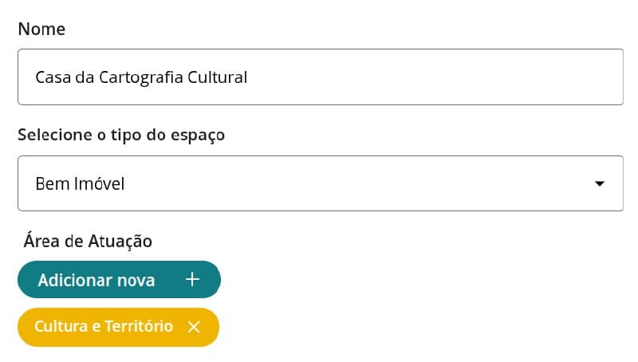Click the Nome field label
The image size is (638, 362).
[x=41, y=30]
